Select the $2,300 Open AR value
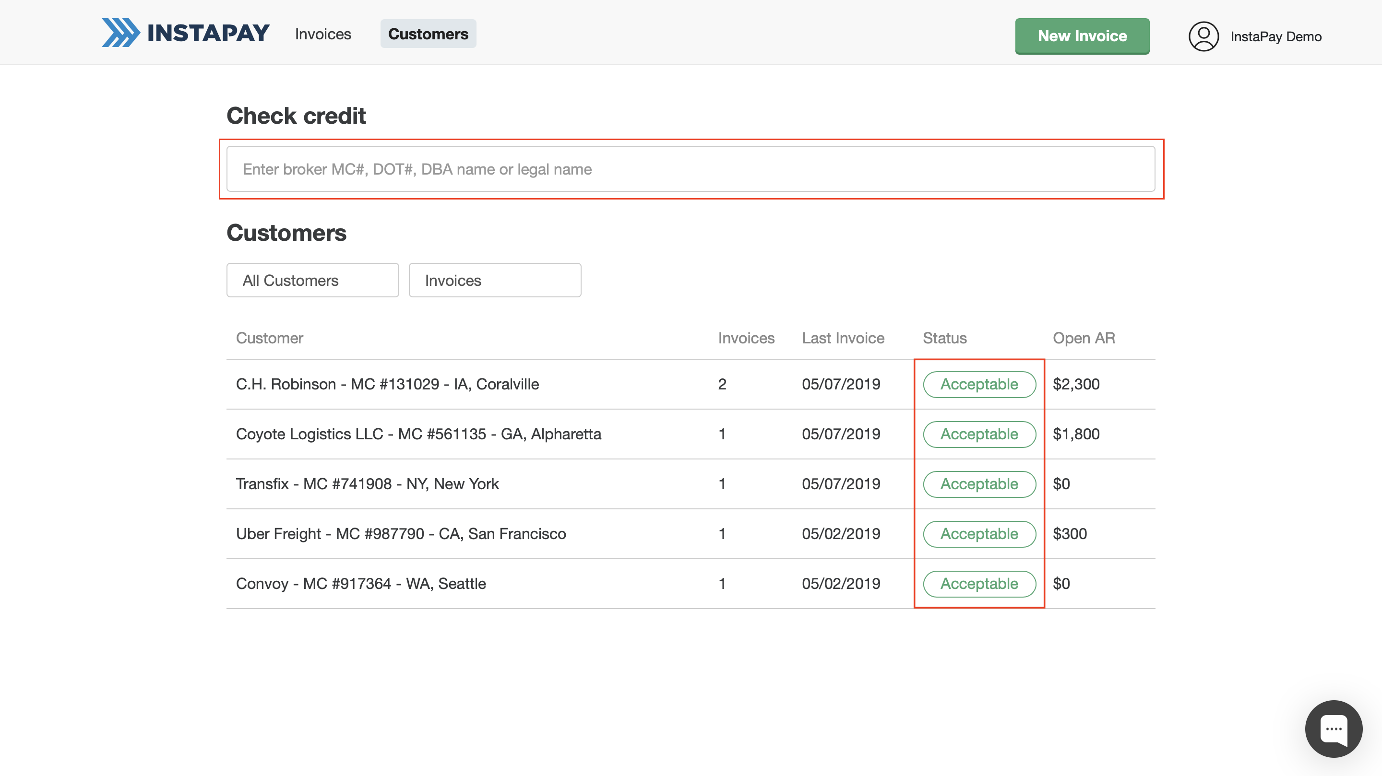 [1076, 384]
